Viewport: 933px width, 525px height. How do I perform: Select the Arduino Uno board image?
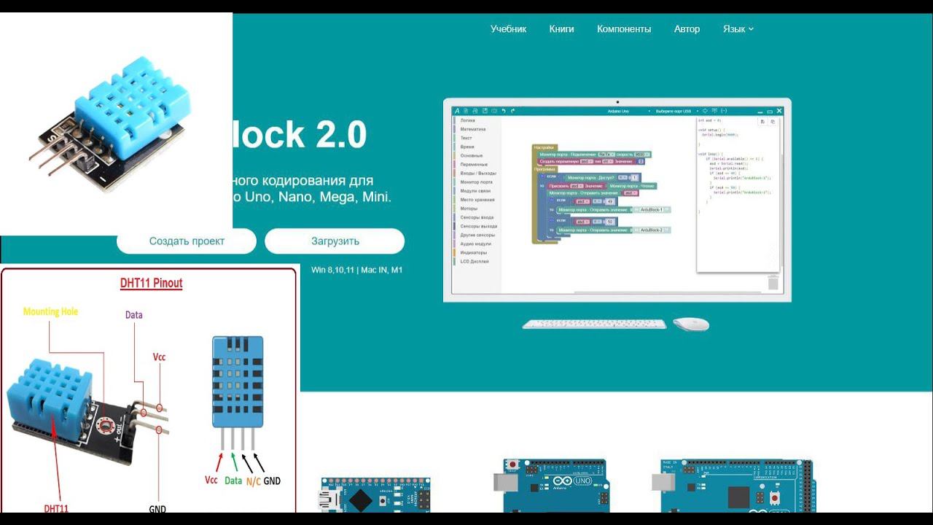[x=550, y=486]
